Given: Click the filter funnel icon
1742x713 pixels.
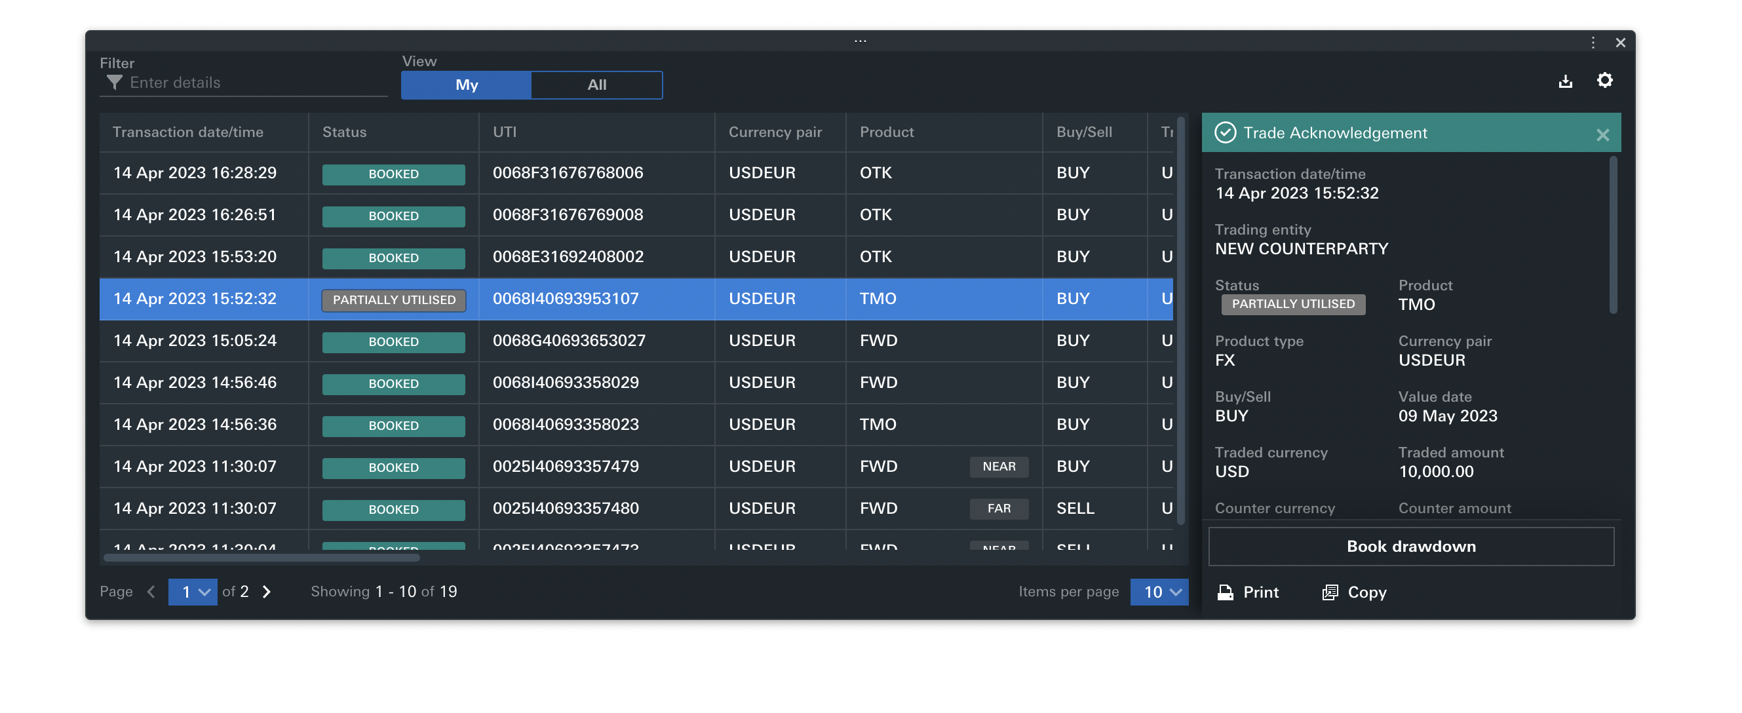Looking at the screenshot, I should (114, 83).
